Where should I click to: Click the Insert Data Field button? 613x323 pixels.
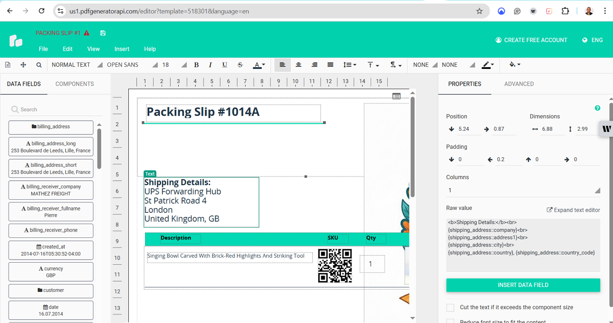[x=523, y=285]
